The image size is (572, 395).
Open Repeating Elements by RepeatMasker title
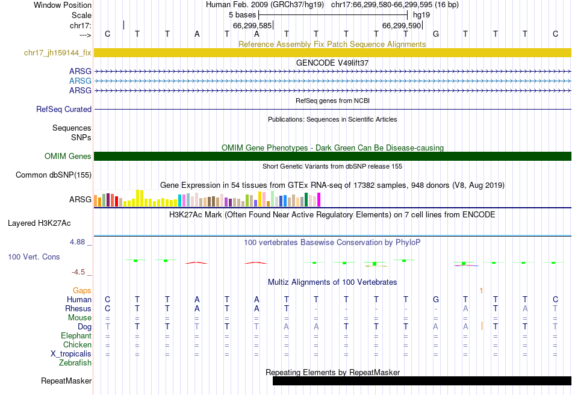coord(332,372)
